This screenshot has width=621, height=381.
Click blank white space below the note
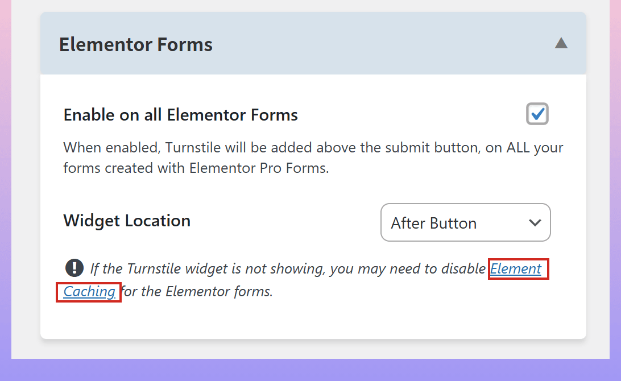point(313,320)
